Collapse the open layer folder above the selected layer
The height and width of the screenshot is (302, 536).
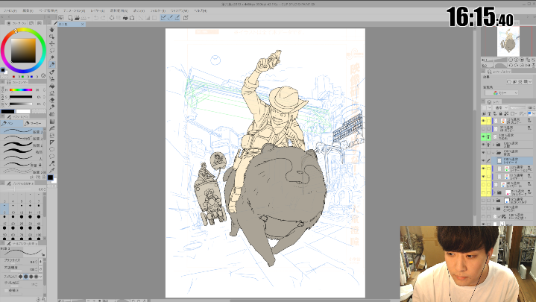[x=494, y=153]
